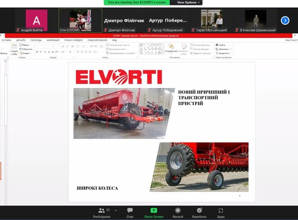Select Оля ELVORTI's video thumbnail

[80, 20]
